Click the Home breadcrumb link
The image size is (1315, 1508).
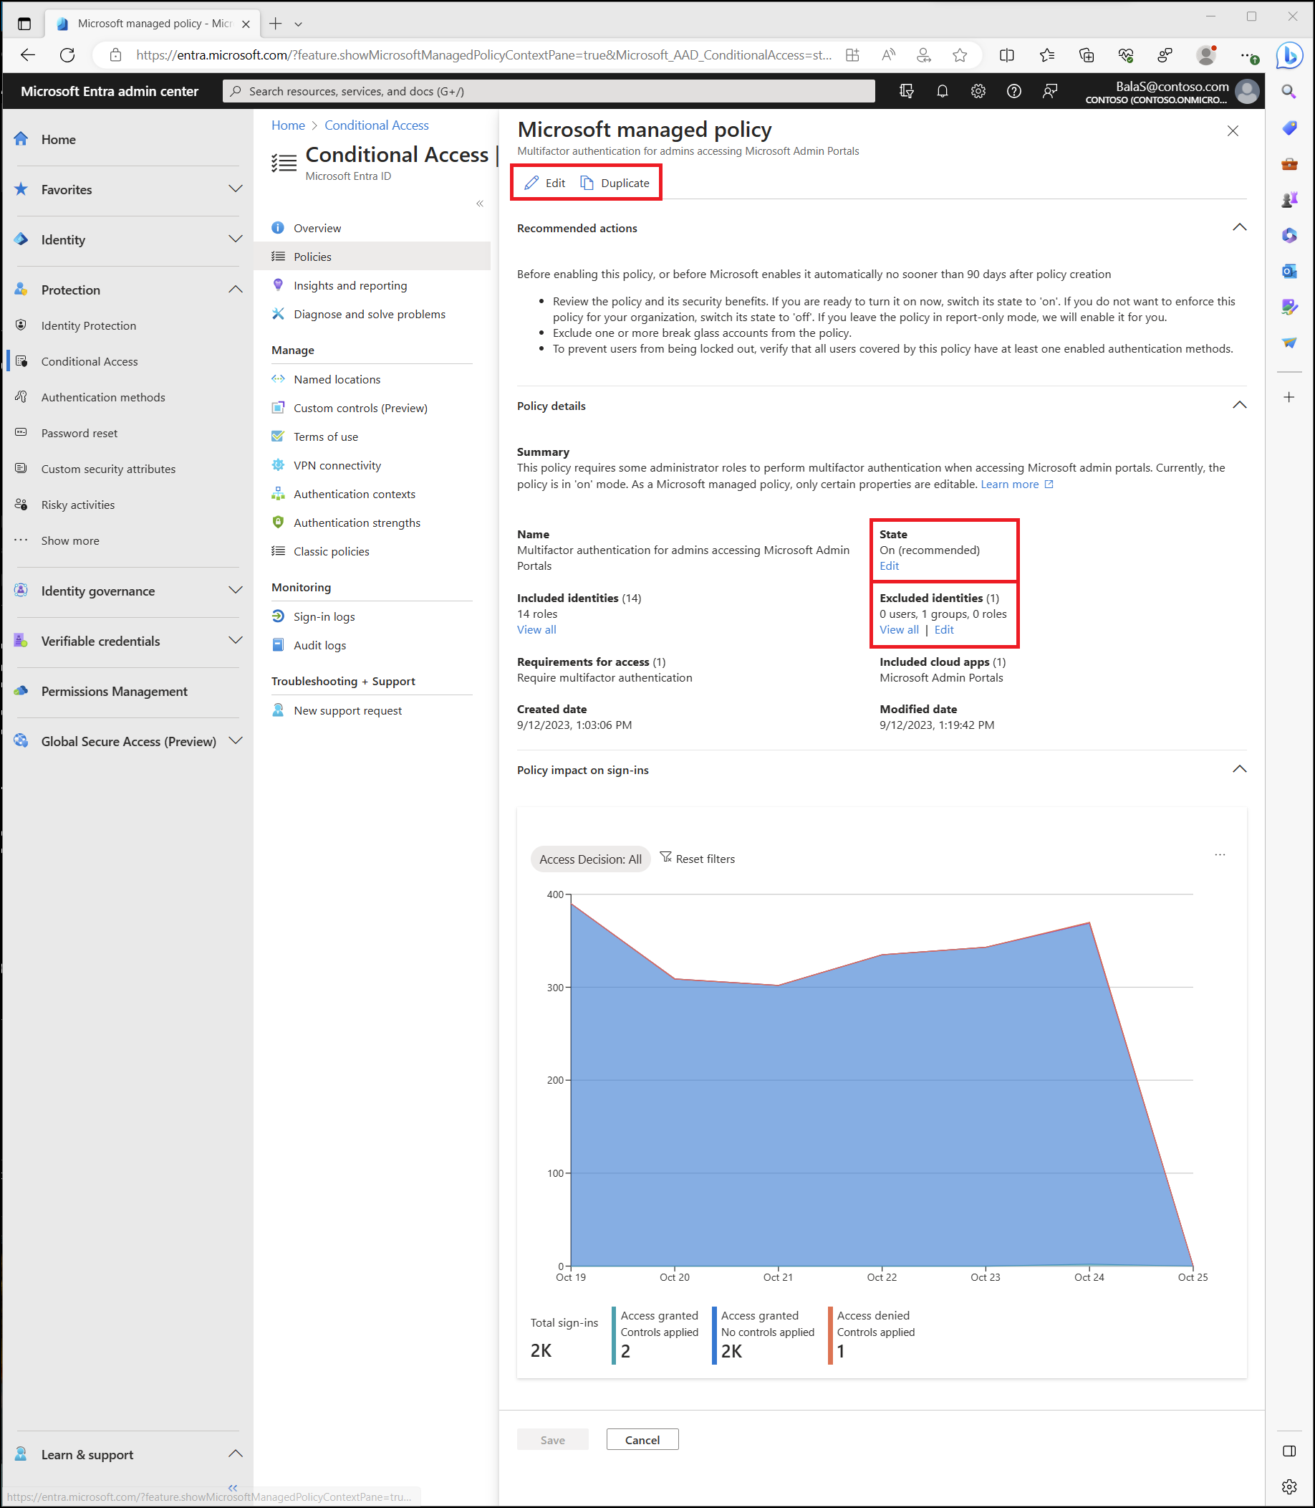pyautogui.click(x=289, y=125)
